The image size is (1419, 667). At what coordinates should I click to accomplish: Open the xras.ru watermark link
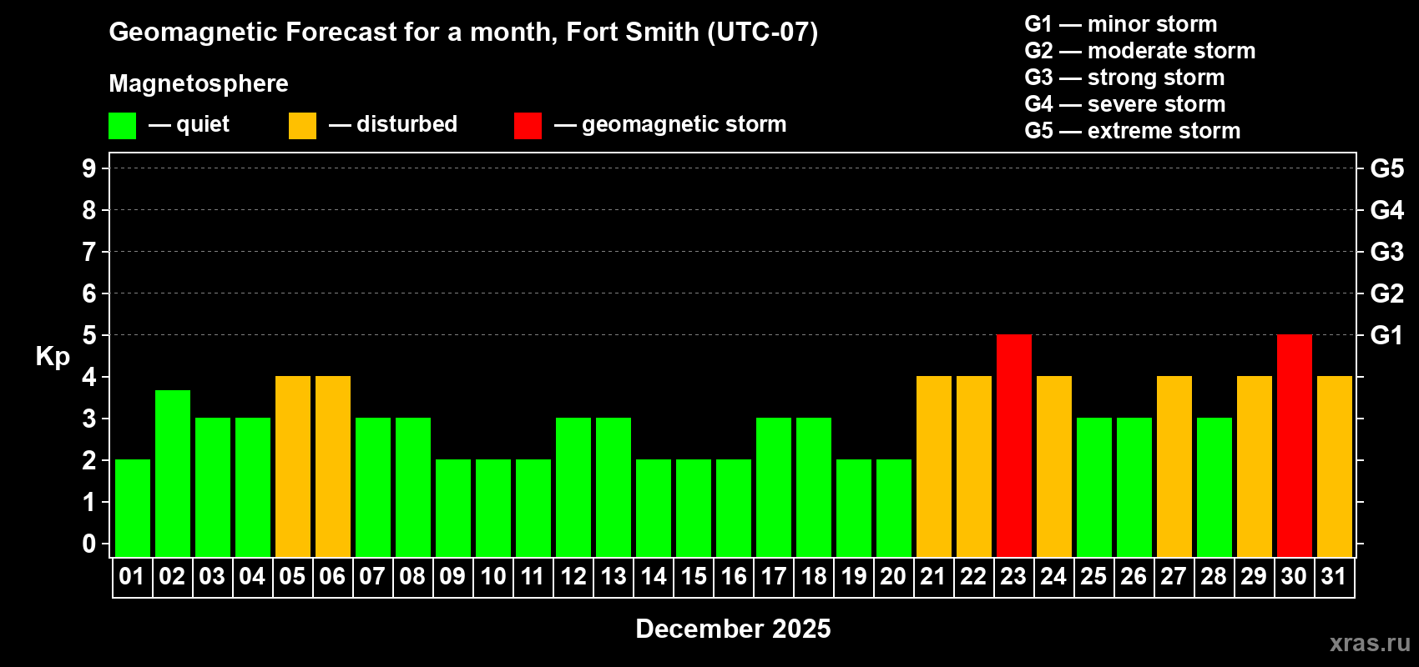(x=1369, y=643)
